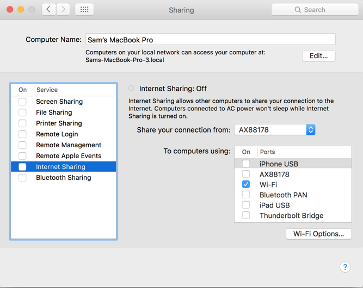The height and width of the screenshot is (288, 363).
Task: Show all preferences grid icon
Action: (84, 9)
